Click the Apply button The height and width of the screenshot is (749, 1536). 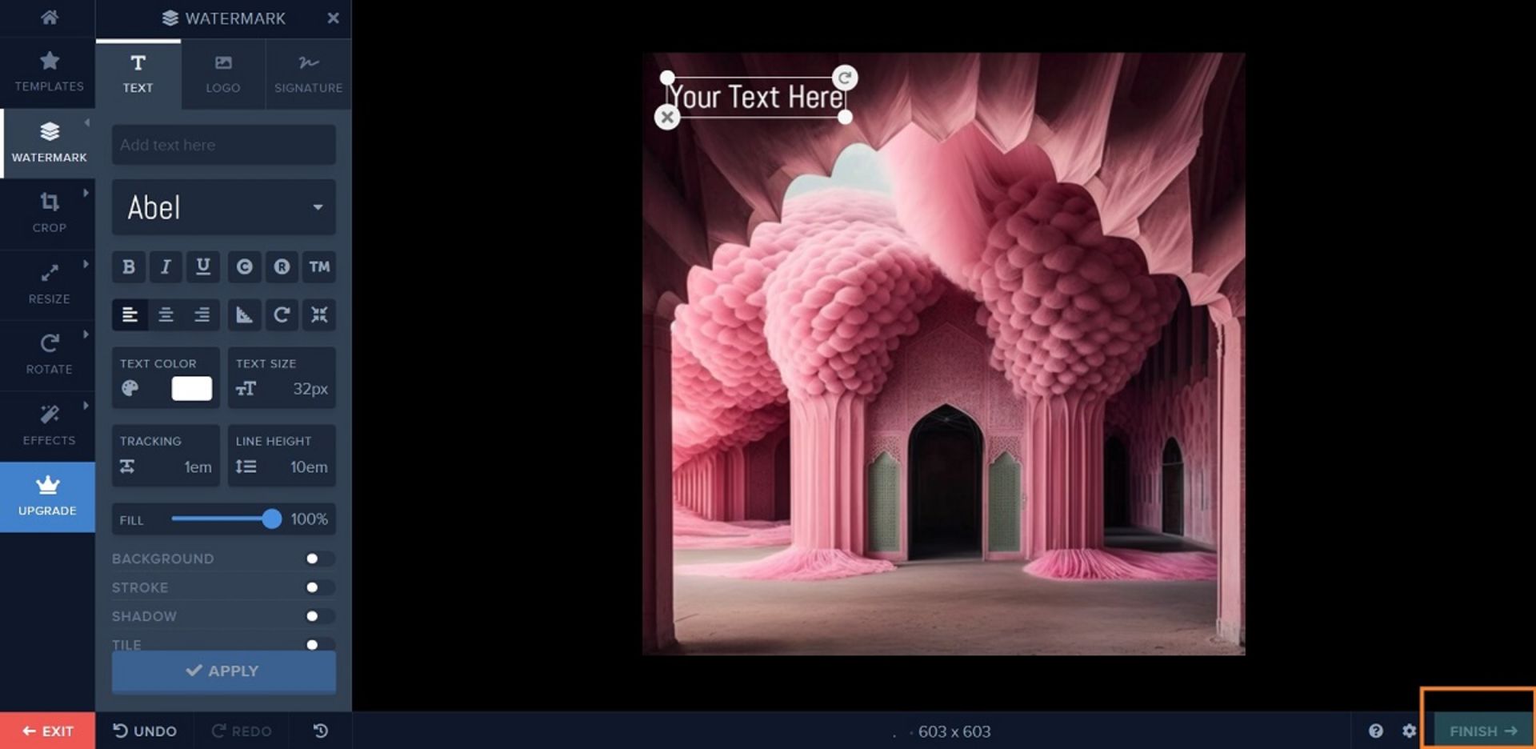point(223,671)
